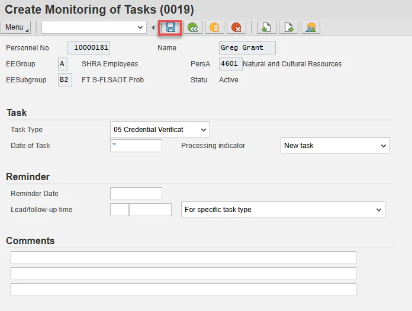
Task: Click the Save floppy disk icon
Action: tap(170, 27)
